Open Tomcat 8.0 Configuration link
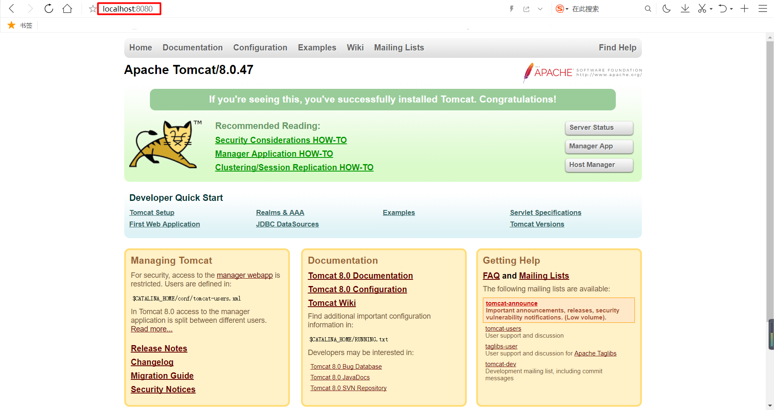The width and height of the screenshot is (774, 410). [x=357, y=289]
